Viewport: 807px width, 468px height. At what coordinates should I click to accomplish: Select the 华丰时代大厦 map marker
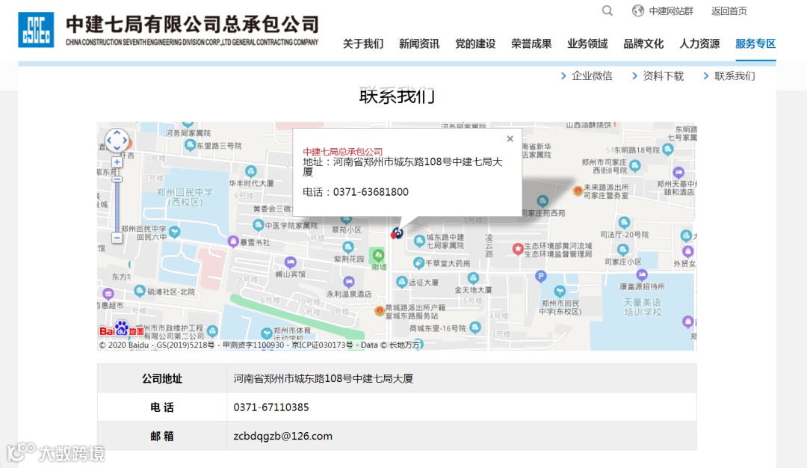pos(250,171)
